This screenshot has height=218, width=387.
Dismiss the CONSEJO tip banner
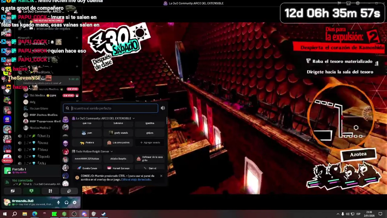point(161,176)
